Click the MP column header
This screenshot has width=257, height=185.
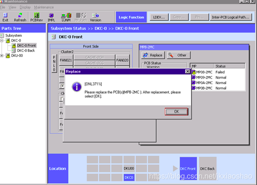(202, 66)
